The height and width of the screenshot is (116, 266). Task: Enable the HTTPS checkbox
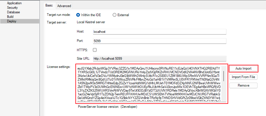(x=95, y=50)
